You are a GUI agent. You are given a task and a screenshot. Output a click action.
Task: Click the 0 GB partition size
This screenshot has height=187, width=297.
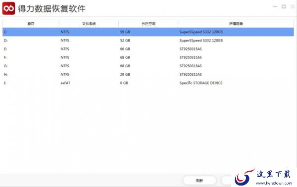[x=124, y=83]
